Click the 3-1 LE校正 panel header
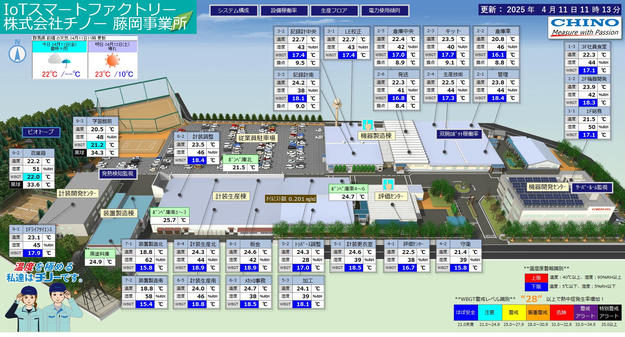The image size is (625, 337). click(347, 32)
